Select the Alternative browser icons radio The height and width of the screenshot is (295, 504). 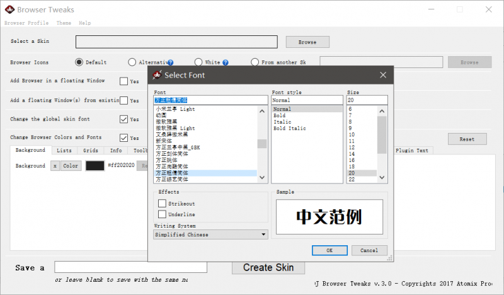point(132,62)
